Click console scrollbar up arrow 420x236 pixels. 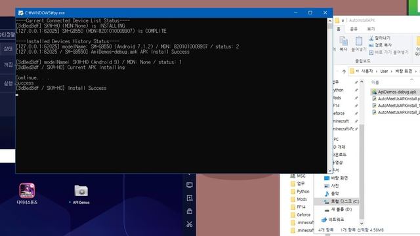[x=329, y=21]
